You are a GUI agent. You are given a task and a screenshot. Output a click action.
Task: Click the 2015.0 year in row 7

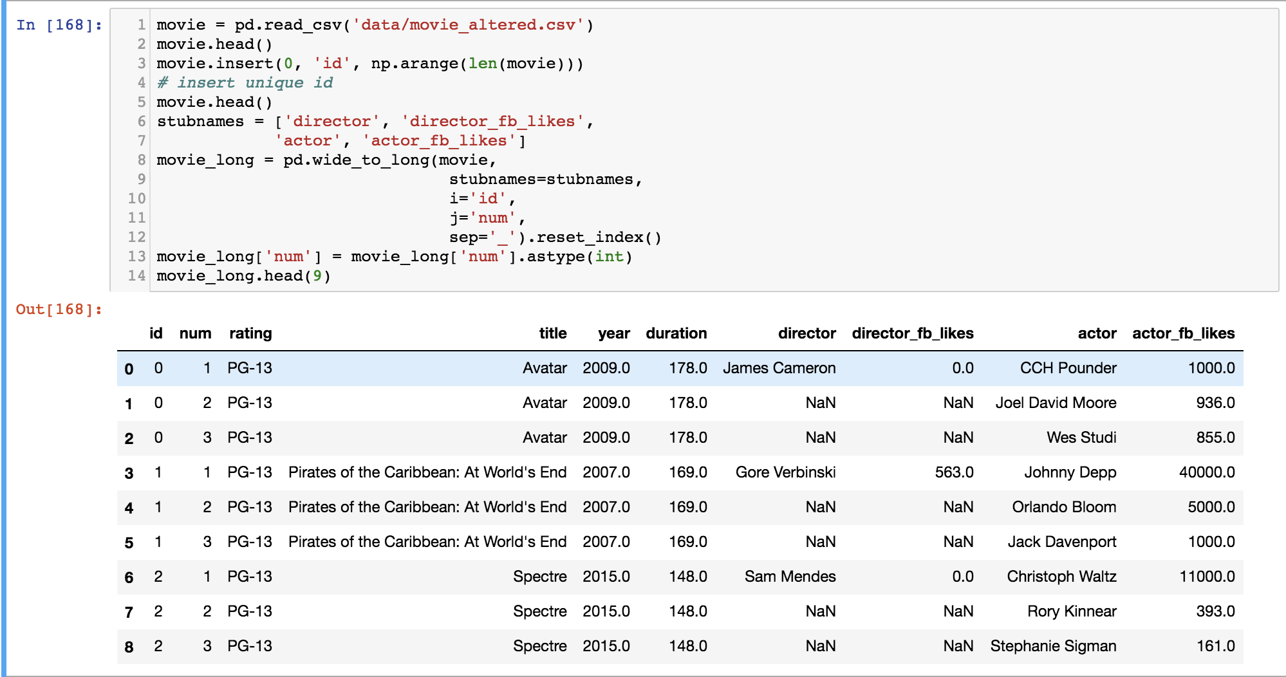pyautogui.click(x=606, y=611)
